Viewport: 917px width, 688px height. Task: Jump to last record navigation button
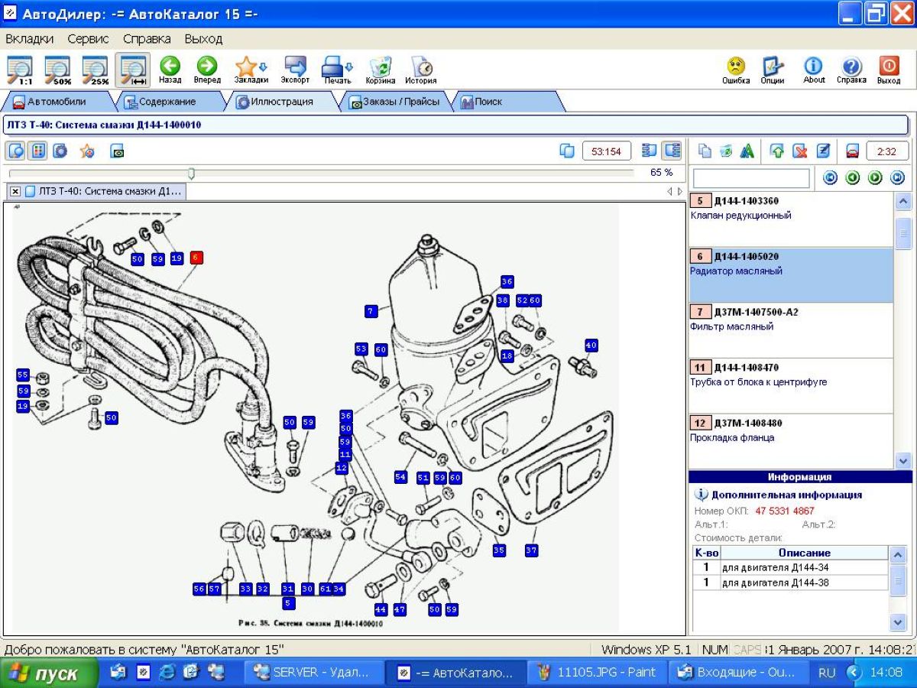click(x=897, y=178)
